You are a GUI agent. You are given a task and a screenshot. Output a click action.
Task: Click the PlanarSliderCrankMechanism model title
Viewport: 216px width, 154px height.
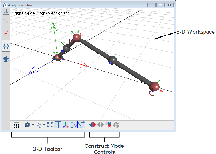coord(41,13)
